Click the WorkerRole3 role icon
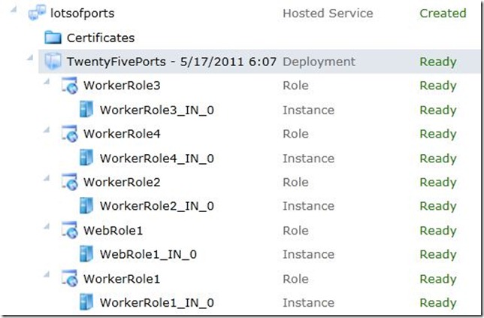484x318 pixels. coord(69,86)
